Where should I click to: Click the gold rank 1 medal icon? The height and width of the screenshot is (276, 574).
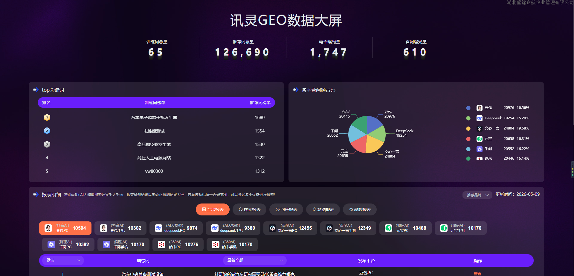coord(47,117)
